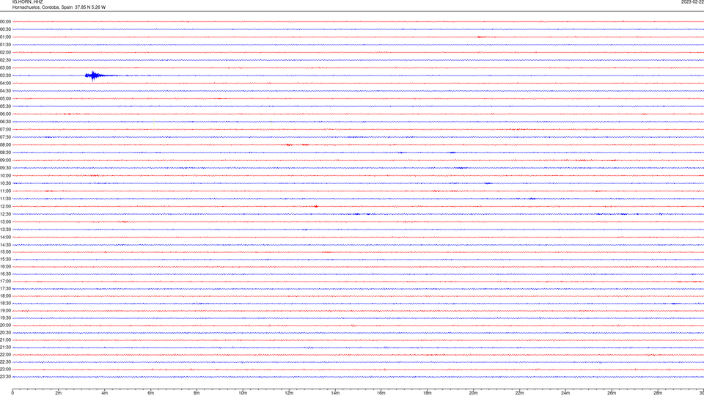Viewport: 704px width, 396px height.
Task: Select the 03:00 row label
Action: (x=5, y=67)
